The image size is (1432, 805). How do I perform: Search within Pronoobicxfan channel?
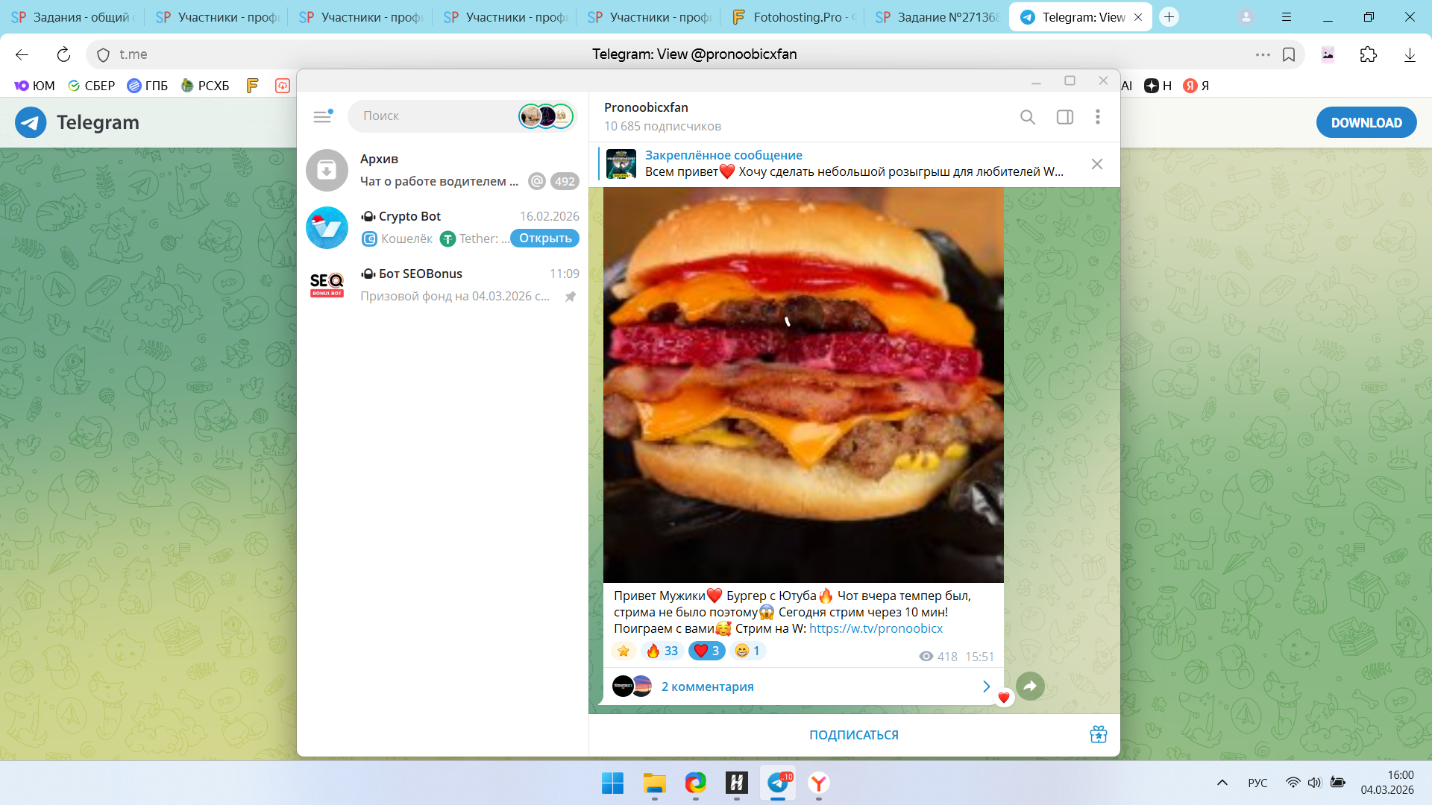1028,117
